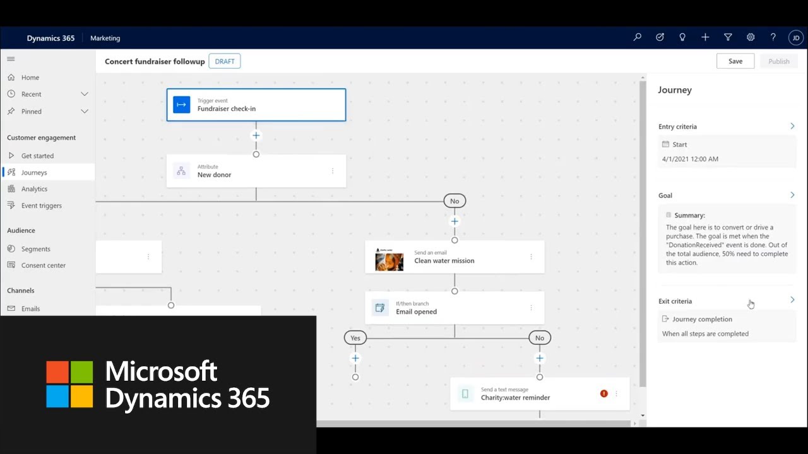Open Clean water mission tile options menu
The height and width of the screenshot is (454, 808).
click(531, 257)
